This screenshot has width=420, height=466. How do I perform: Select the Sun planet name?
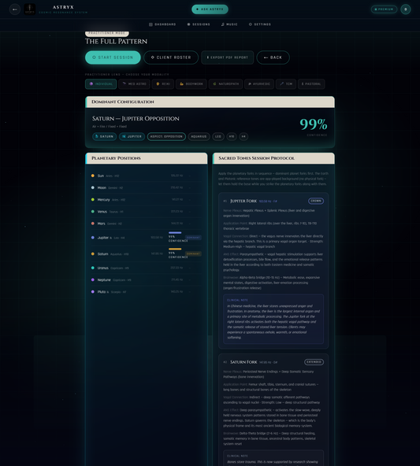pos(101,176)
